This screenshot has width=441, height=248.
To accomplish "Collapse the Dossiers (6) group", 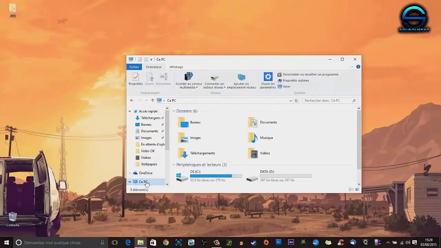I will click(174, 111).
